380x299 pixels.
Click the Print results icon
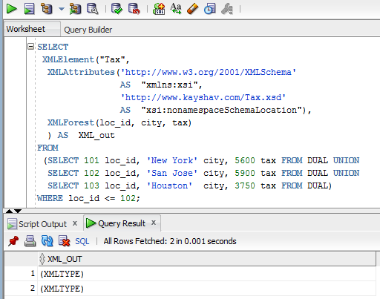(x=30, y=241)
